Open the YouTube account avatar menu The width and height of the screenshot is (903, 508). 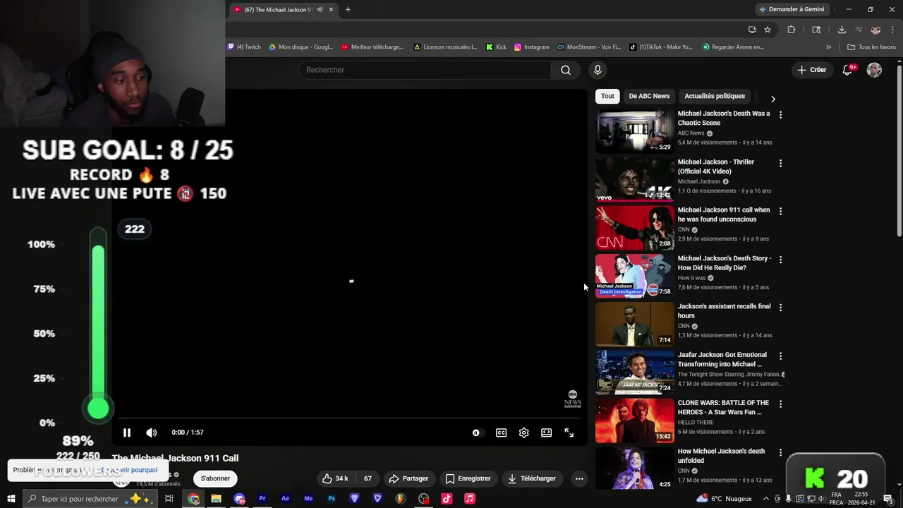(x=874, y=70)
